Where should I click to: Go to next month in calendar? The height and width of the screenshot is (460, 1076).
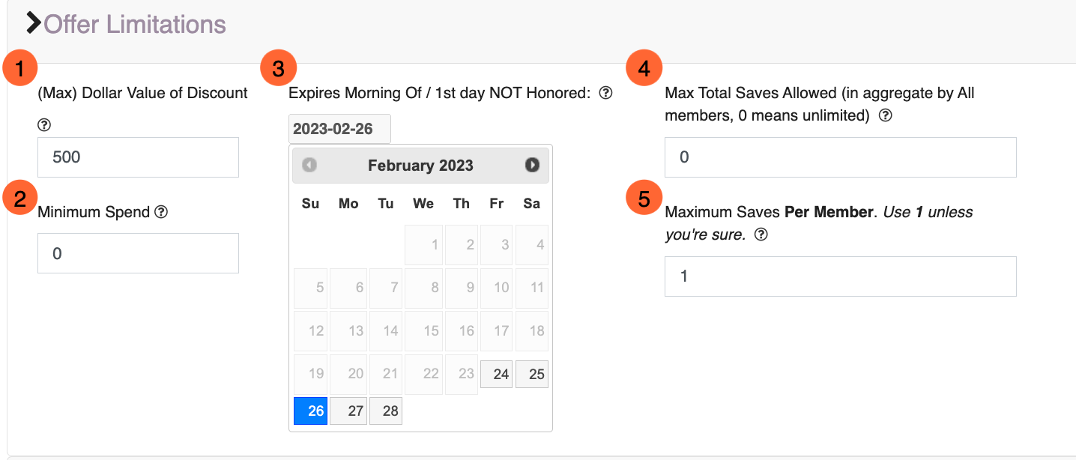pos(532,165)
